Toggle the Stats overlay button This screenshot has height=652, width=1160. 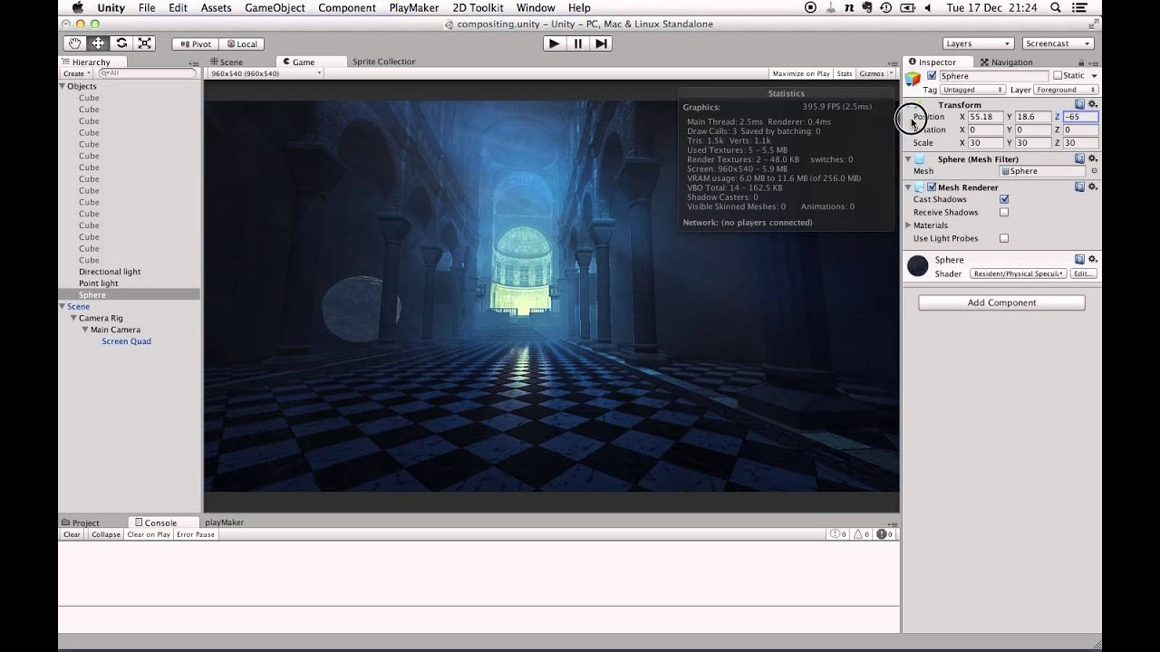(x=845, y=73)
